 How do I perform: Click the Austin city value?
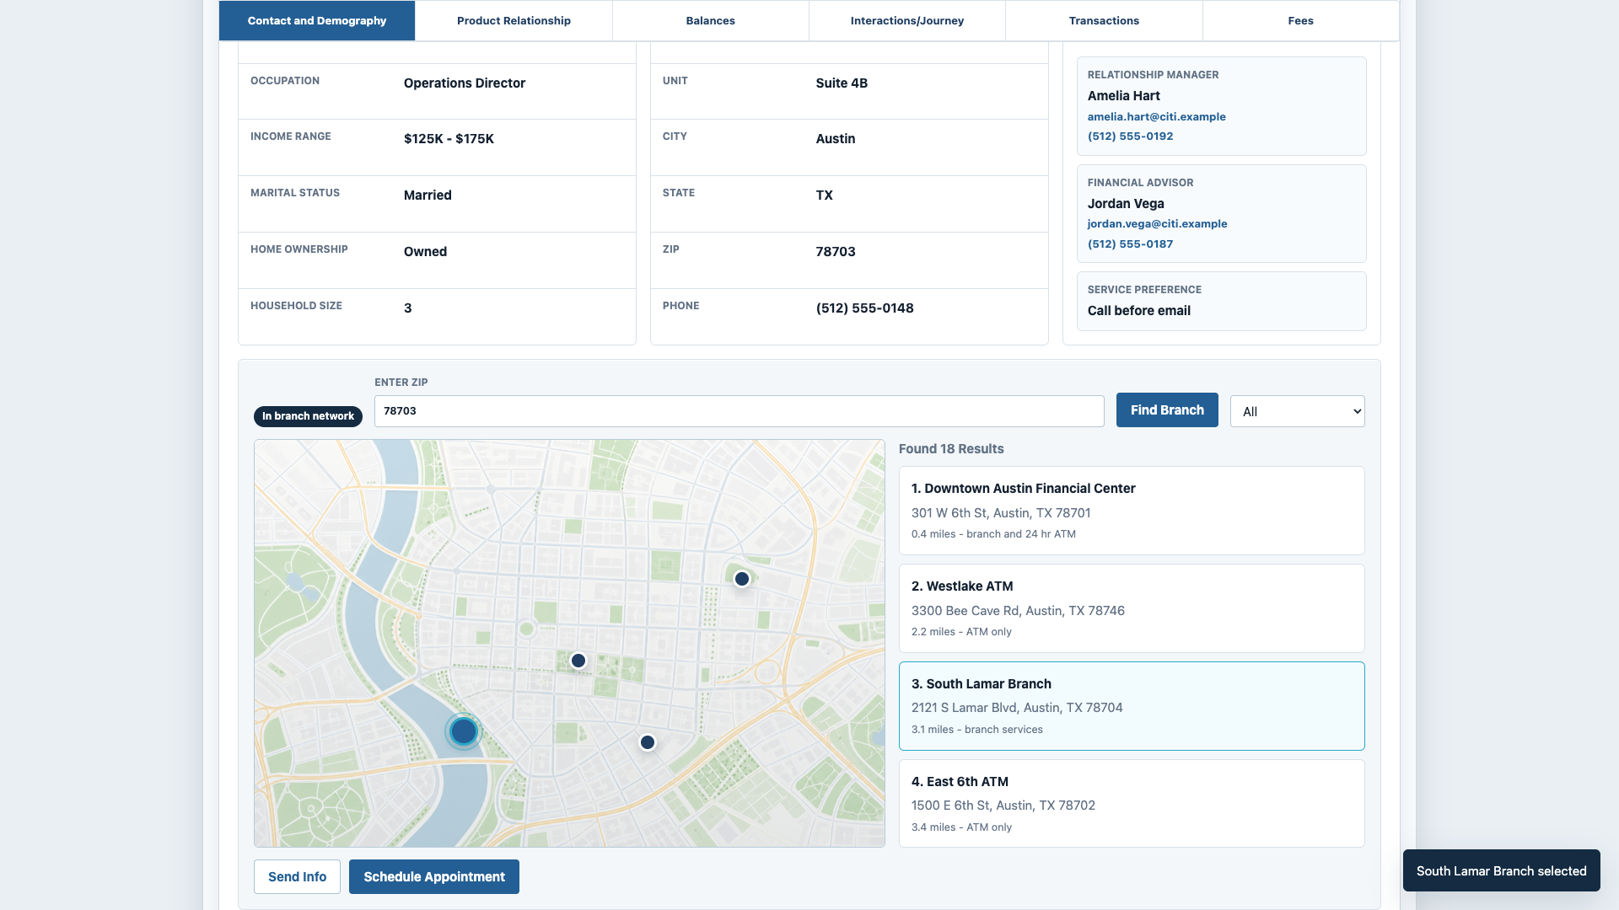pyautogui.click(x=835, y=138)
